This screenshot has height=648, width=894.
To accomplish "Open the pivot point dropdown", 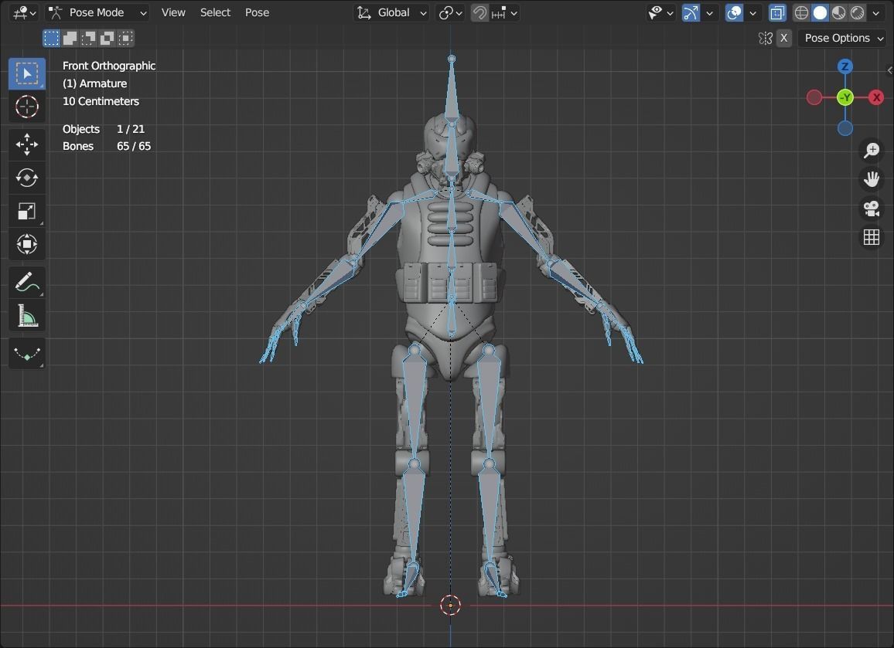I will click(450, 12).
